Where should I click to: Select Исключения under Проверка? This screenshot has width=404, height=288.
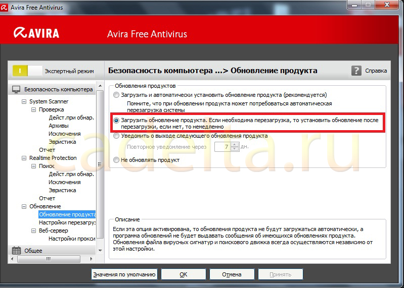[x=64, y=134]
